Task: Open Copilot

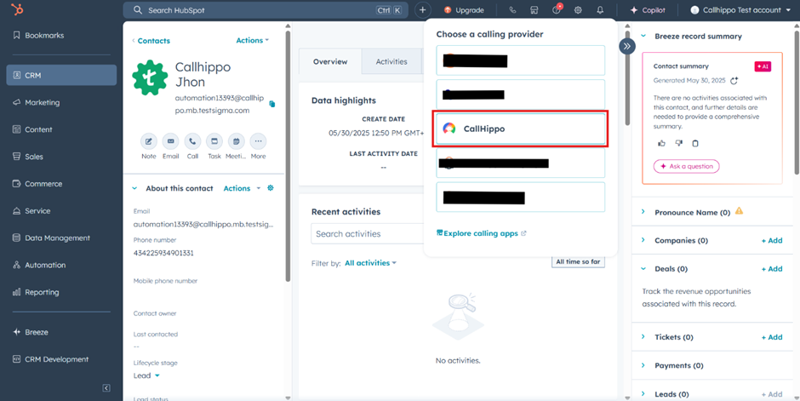Action: coord(648,10)
